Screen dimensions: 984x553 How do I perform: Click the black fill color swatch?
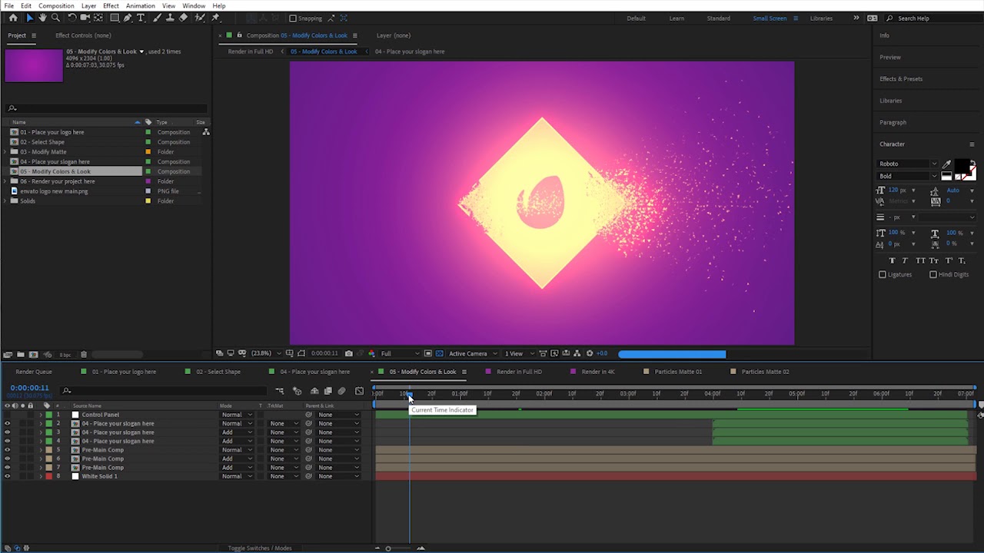[x=961, y=167]
